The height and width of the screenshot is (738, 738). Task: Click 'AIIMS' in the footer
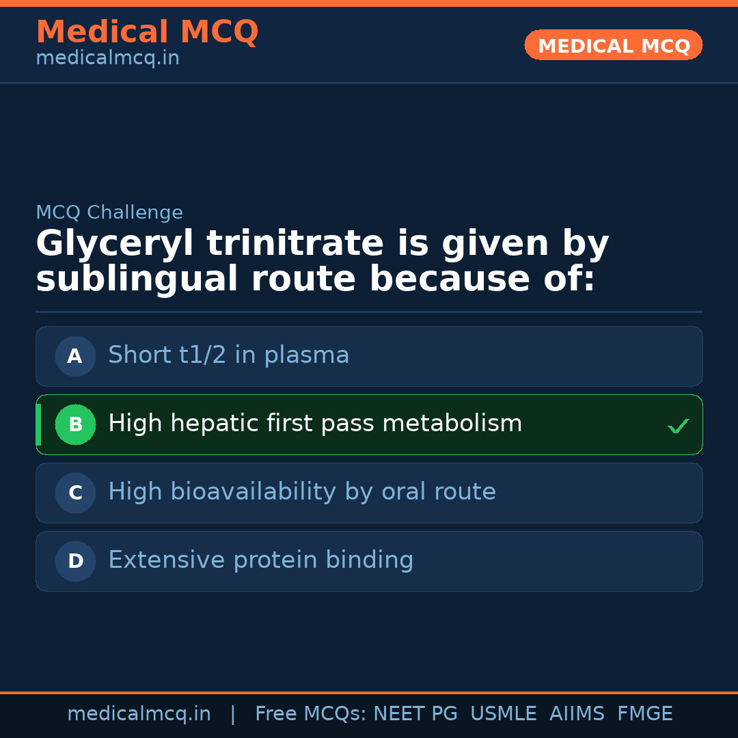pos(577,714)
